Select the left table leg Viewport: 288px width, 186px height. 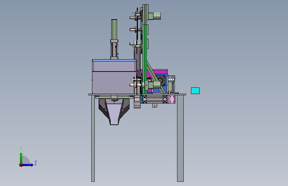[x=93, y=138]
